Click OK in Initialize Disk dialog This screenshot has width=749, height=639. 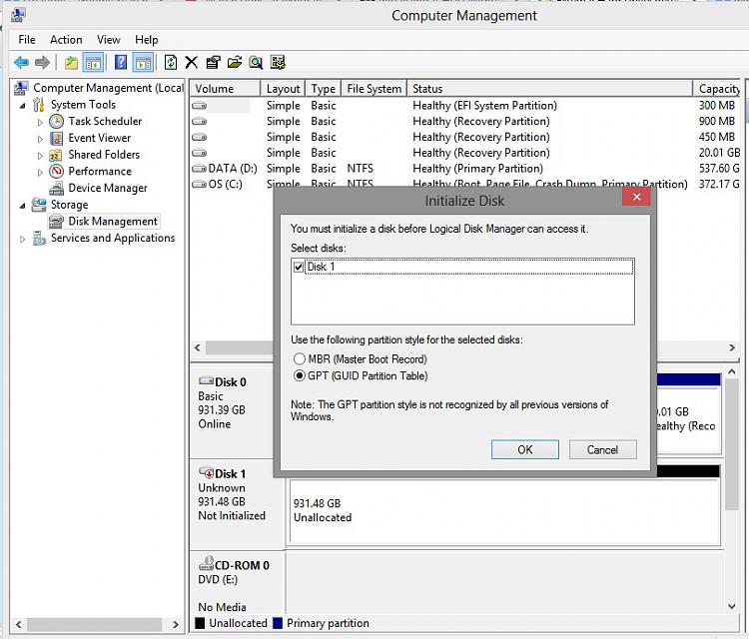click(525, 449)
